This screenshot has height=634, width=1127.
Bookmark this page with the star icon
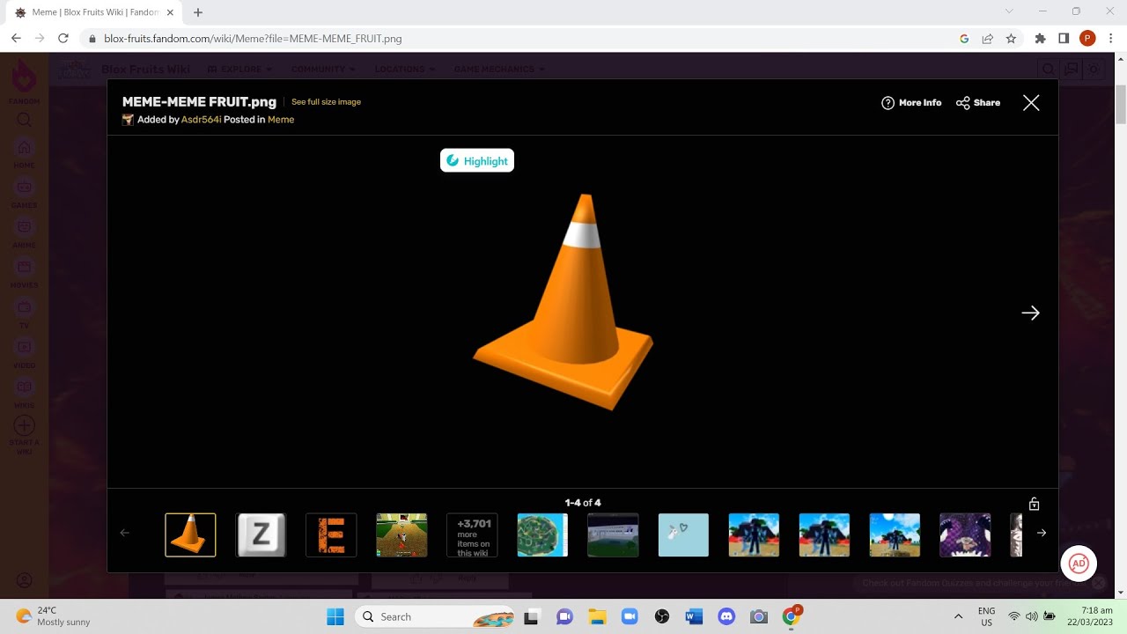[x=1011, y=39]
